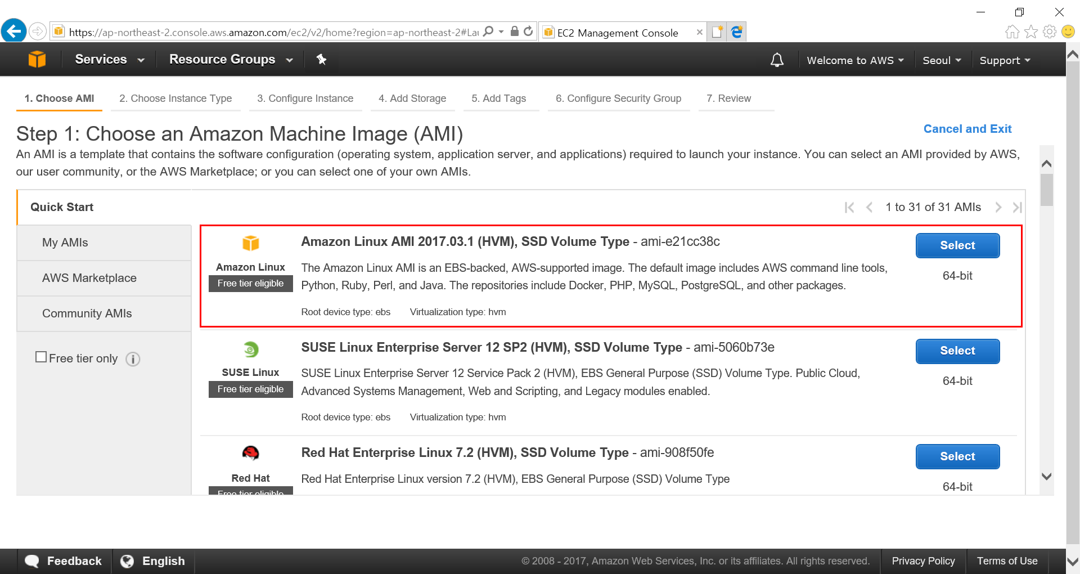1080x574 pixels.
Task: Click the browser forward arrow
Action: click(x=37, y=31)
